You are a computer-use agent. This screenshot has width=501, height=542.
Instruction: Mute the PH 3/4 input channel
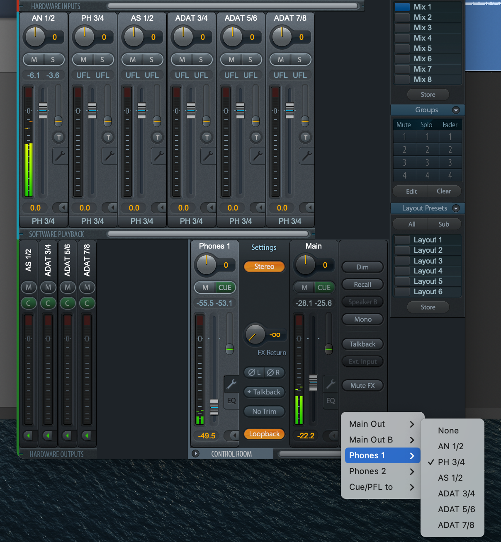pos(83,60)
